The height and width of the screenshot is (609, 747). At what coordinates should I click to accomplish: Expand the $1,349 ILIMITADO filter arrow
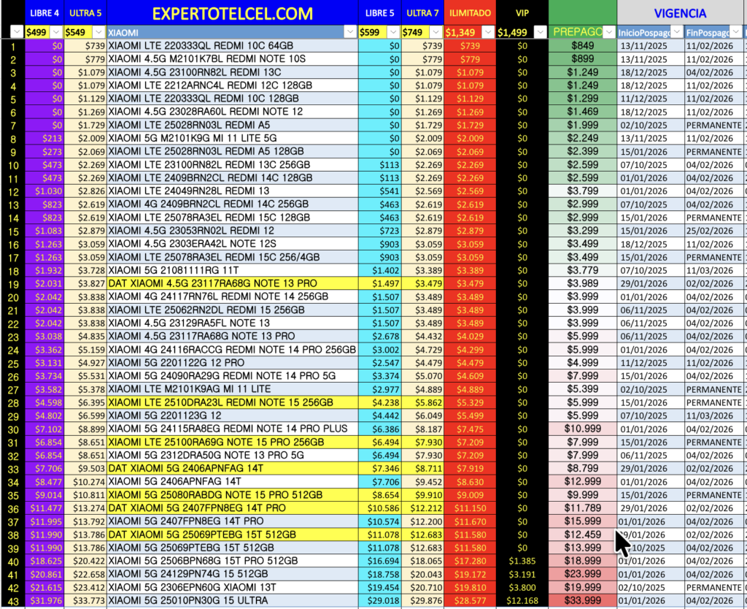click(487, 32)
